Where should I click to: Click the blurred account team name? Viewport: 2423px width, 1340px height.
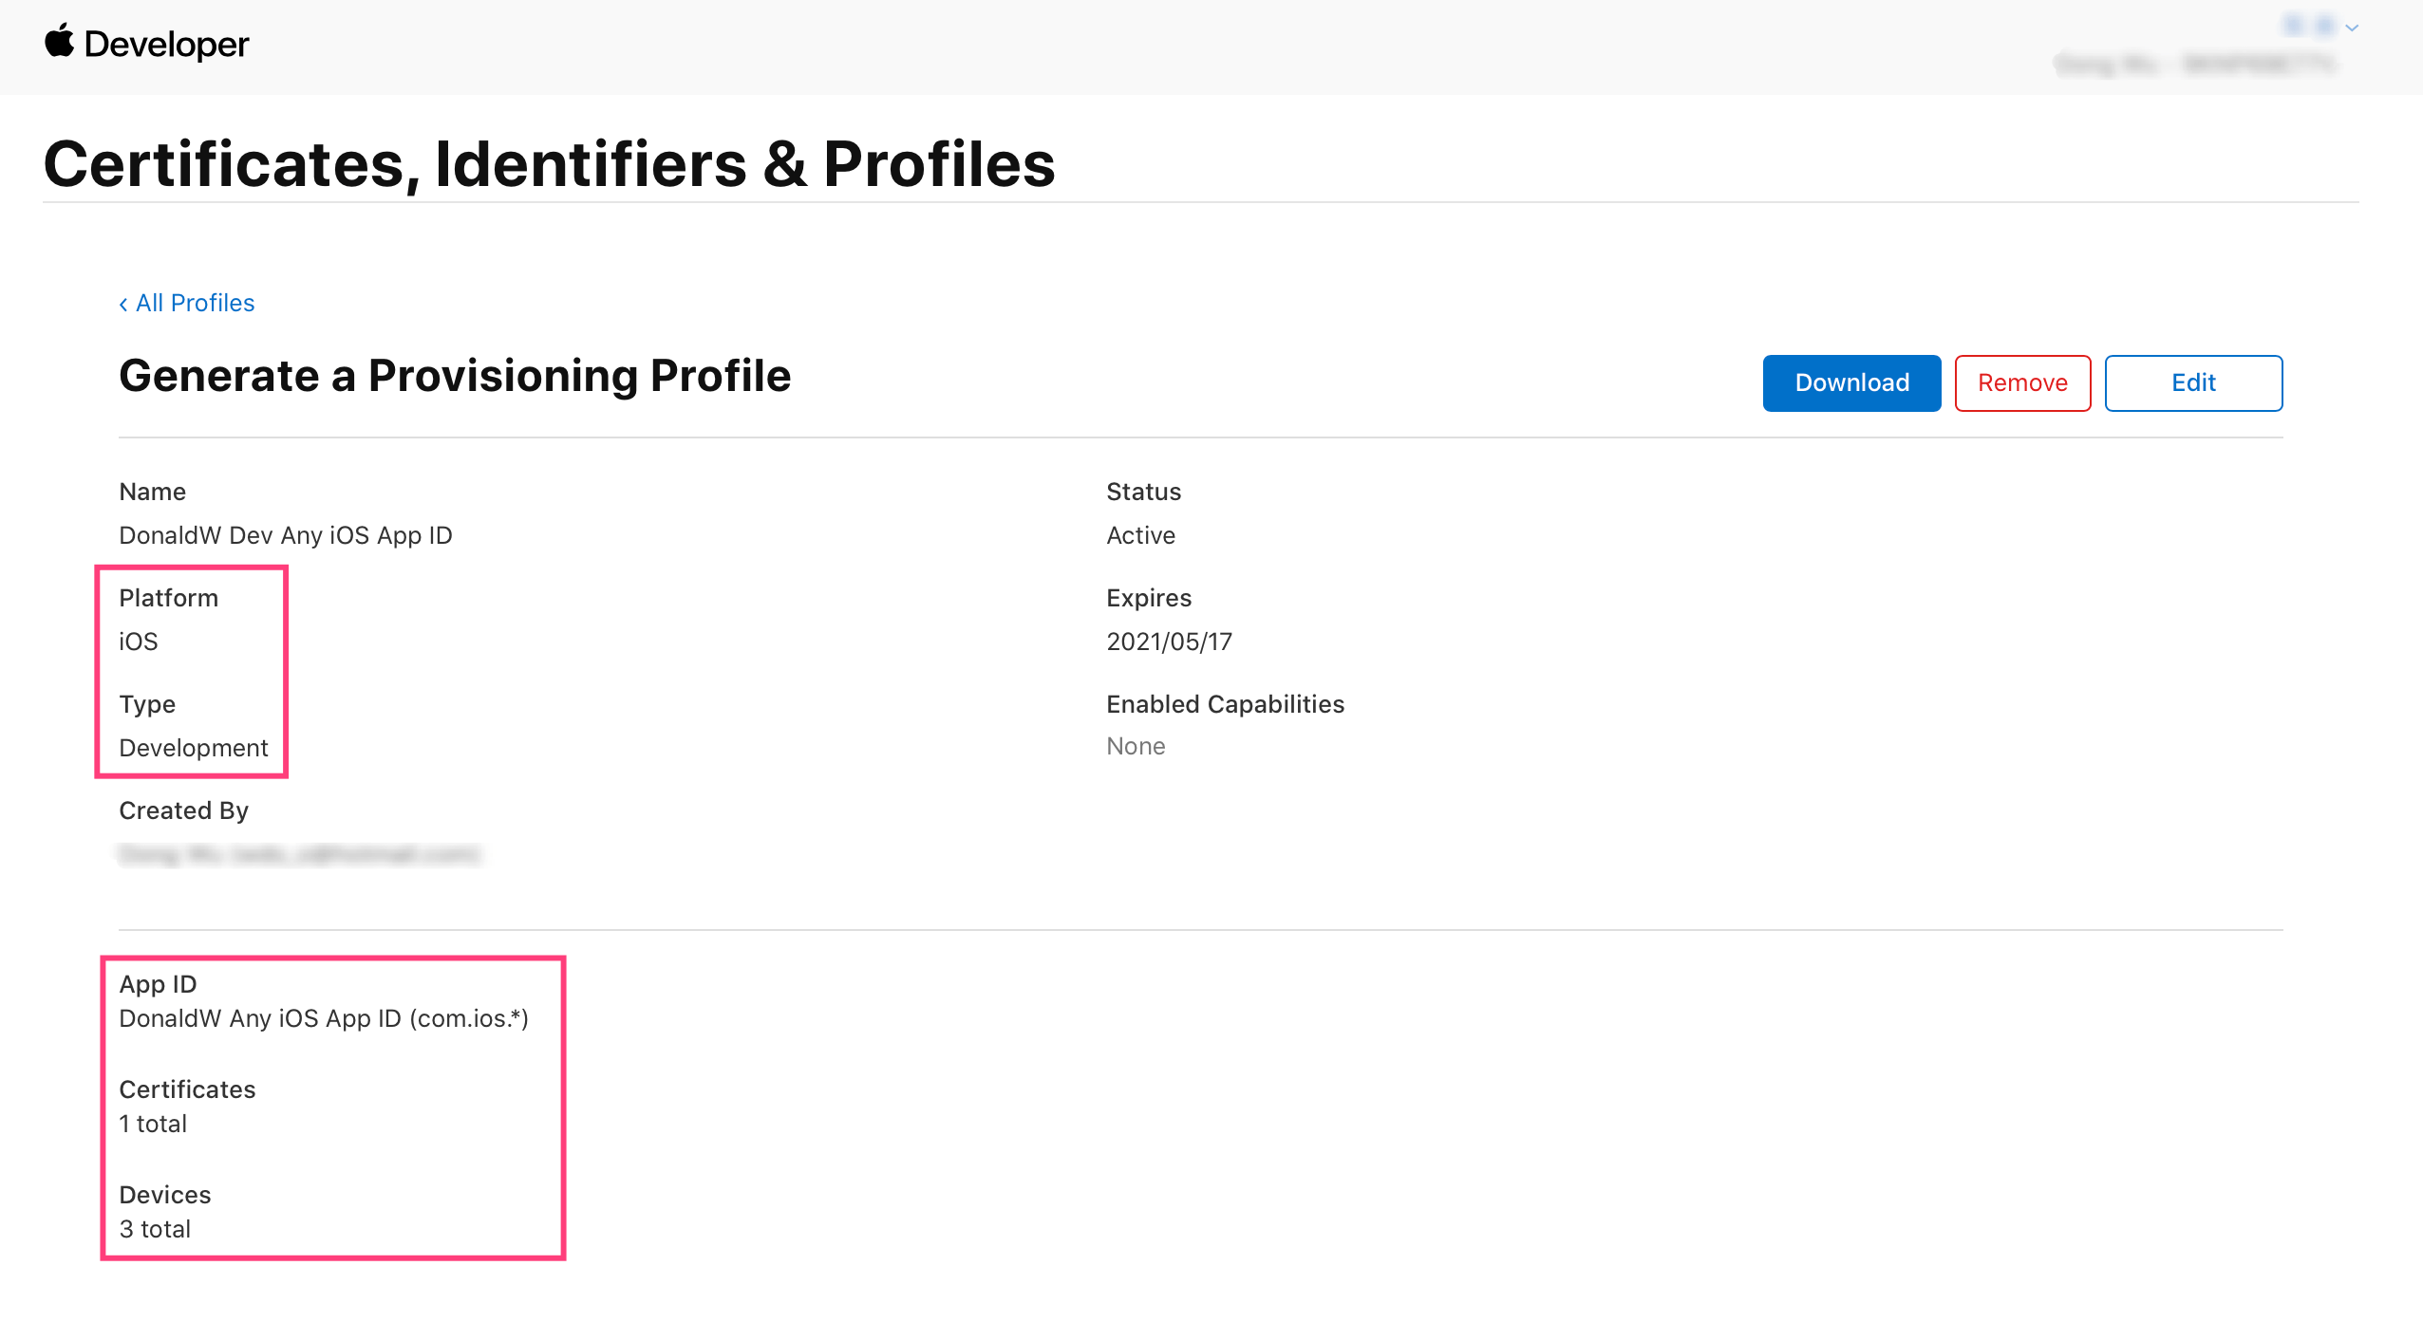(2194, 64)
